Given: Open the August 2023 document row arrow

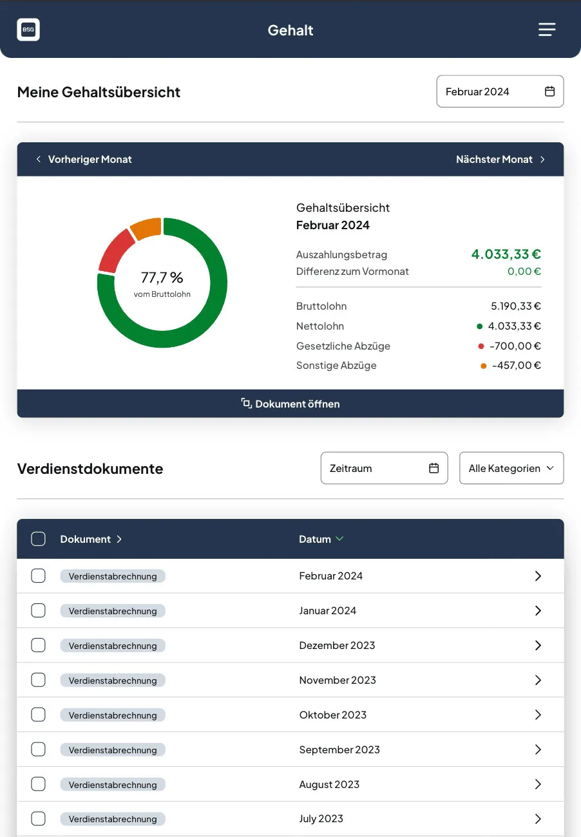Looking at the screenshot, I should tap(538, 785).
